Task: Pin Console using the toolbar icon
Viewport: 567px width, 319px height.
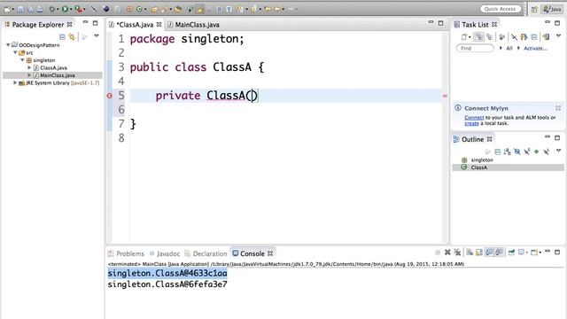Action: [512, 252]
